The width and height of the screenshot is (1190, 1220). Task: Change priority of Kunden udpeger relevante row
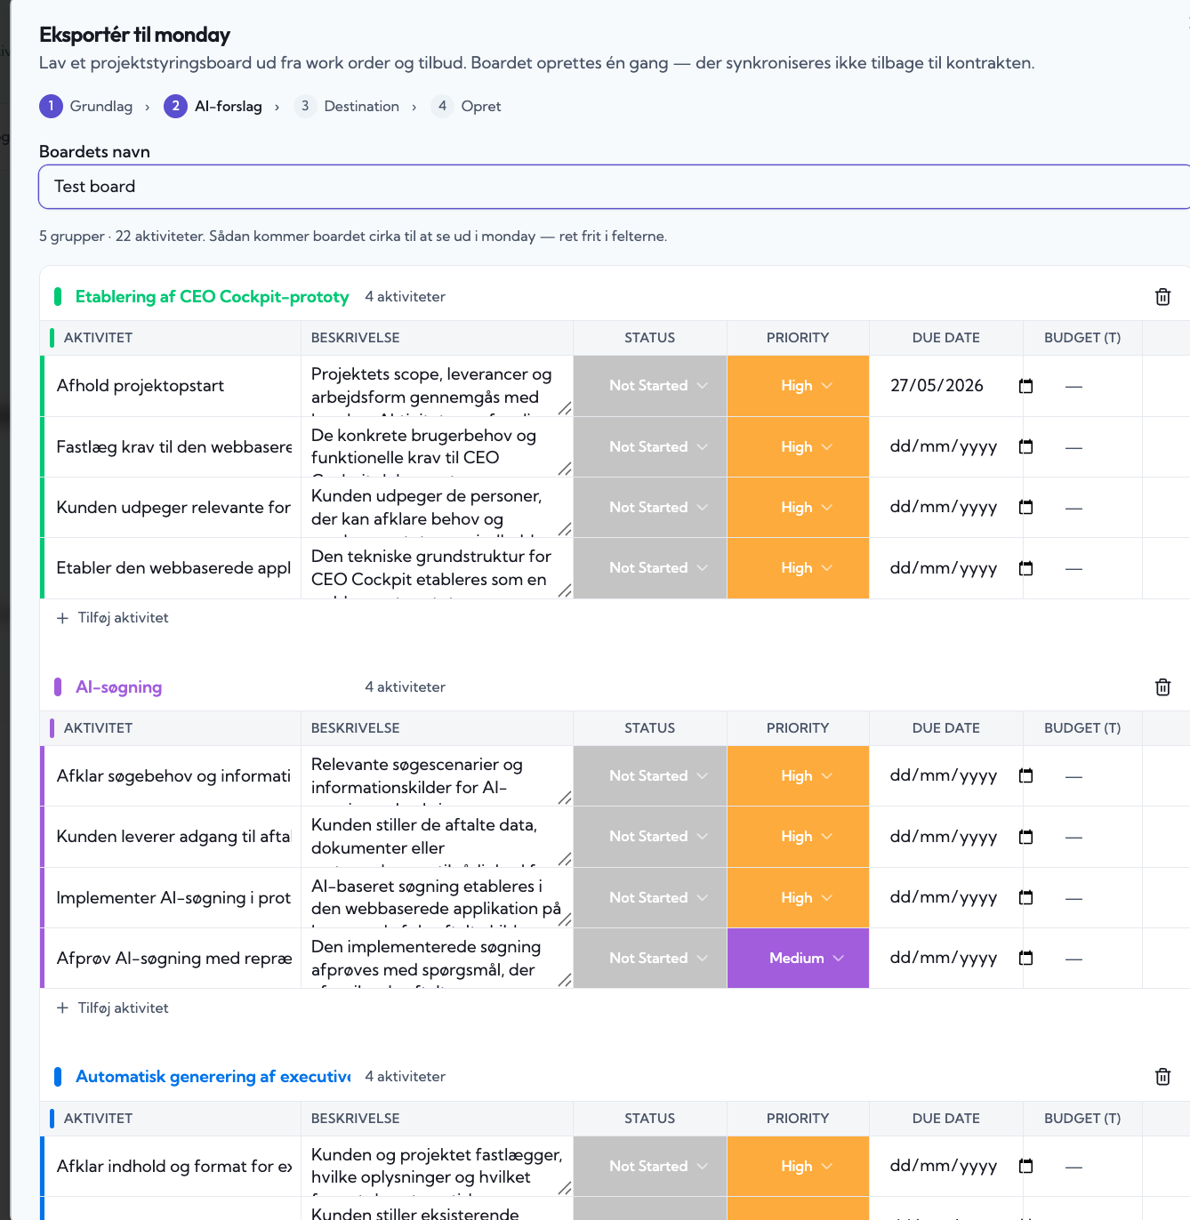pyautogui.click(x=798, y=507)
